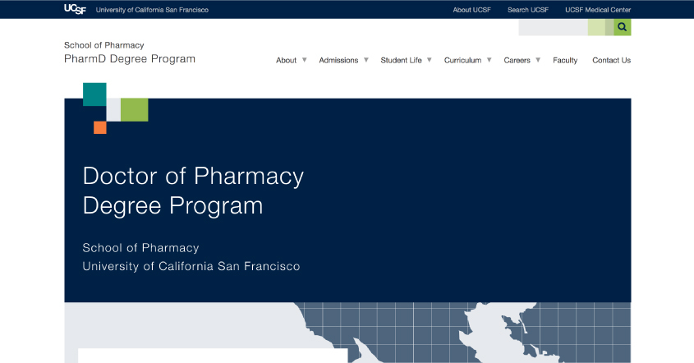The height and width of the screenshot is (363, 694).
Task: Expand the About menu arrow
Action: pyautogui.click(x=305, y=60)
